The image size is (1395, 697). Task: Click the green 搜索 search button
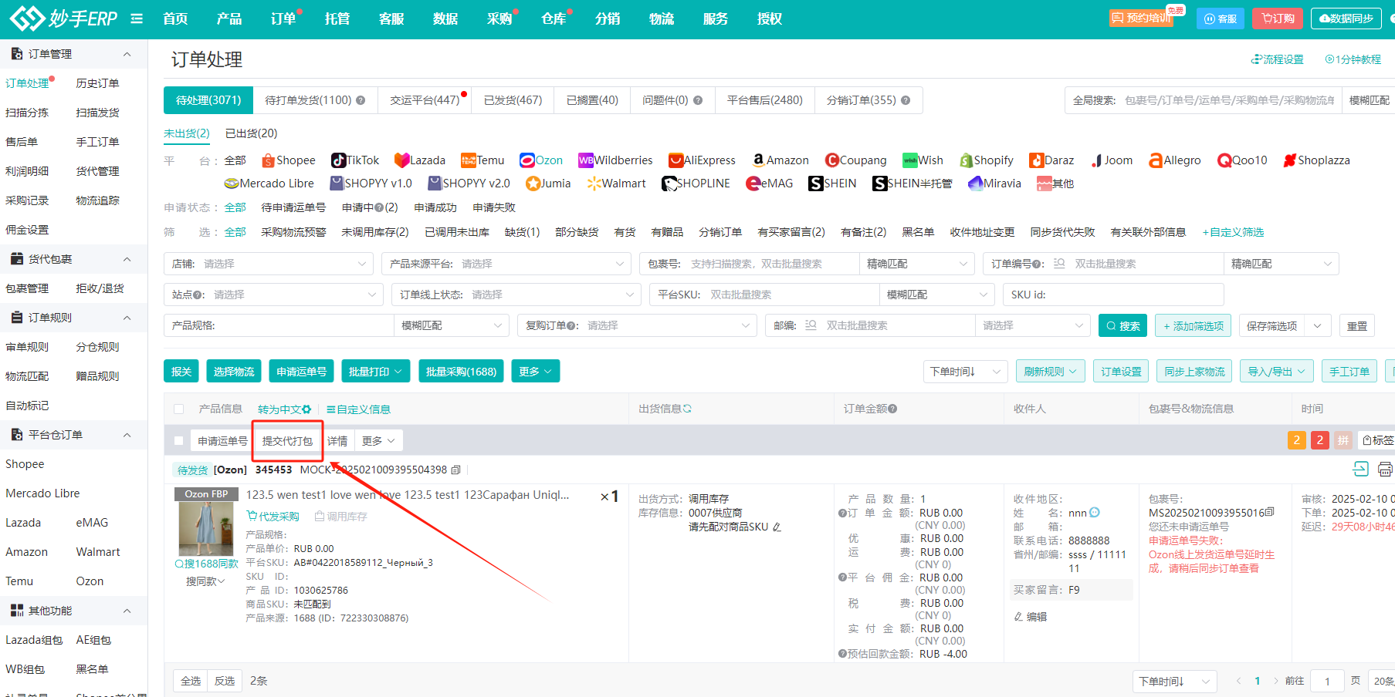click(x=1122, y=326)
